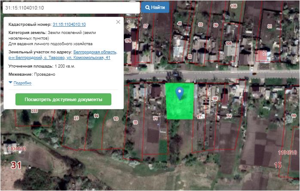Click parcel label 23 on map
Viewport: 300px width, 191px height.
pyautogui.click(x=77, y=118)
